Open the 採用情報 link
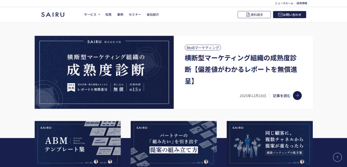The height and width of the screenshot is (167, 347). click(302, 3)
